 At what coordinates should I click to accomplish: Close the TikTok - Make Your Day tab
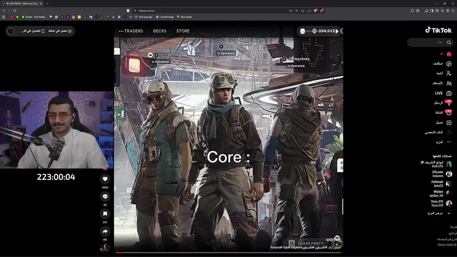[41, 4]
